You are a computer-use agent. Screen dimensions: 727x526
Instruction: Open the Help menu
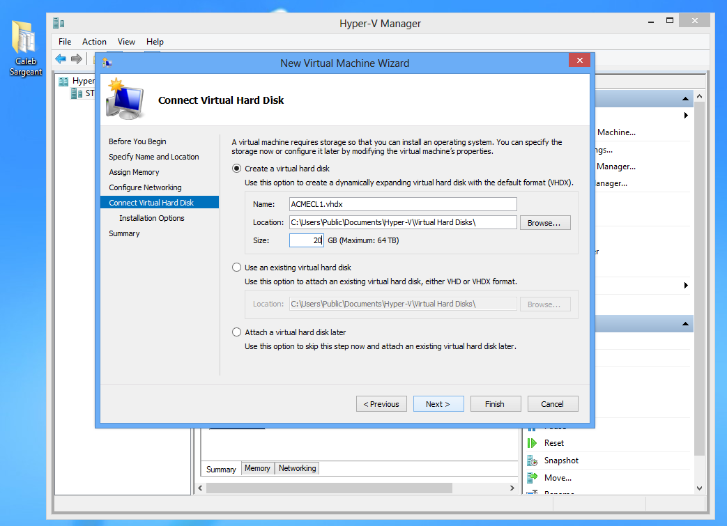tap(155, 42)
